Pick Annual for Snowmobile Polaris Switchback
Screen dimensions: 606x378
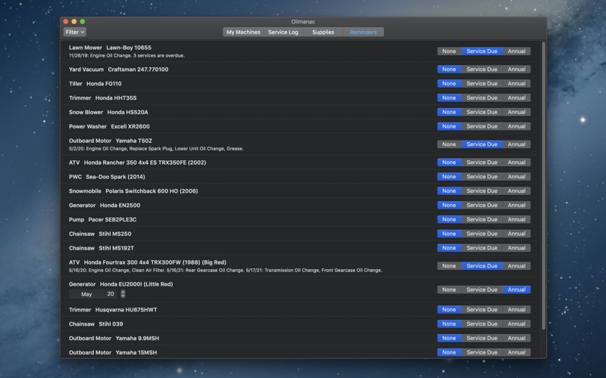click(517, 191)
